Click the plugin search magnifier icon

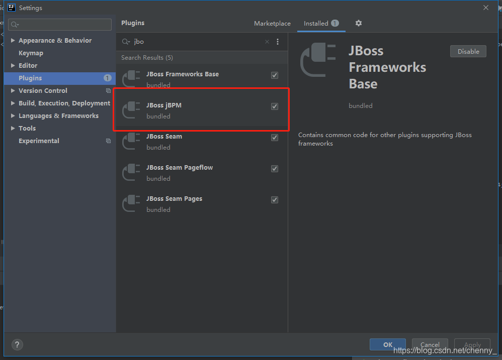[x=126, y=42]
